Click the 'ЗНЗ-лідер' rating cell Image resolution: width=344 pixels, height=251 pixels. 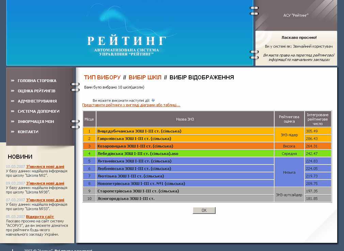(x=289, y=135)
